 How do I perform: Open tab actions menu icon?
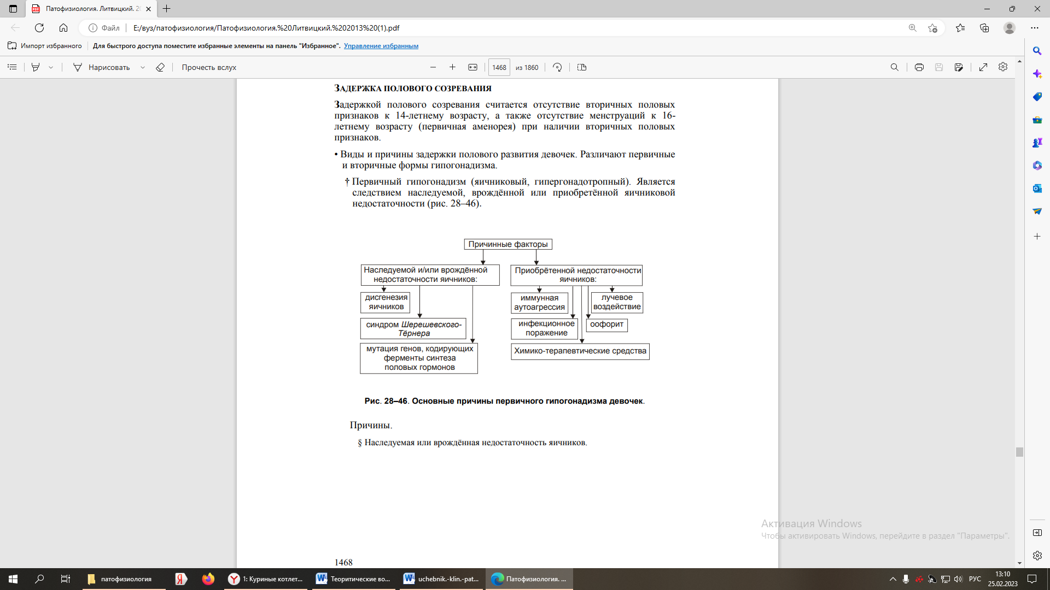click(13, 9)
